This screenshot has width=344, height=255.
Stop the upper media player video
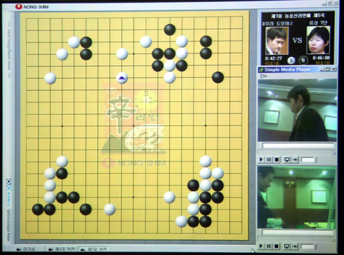[x=277, y=159]
